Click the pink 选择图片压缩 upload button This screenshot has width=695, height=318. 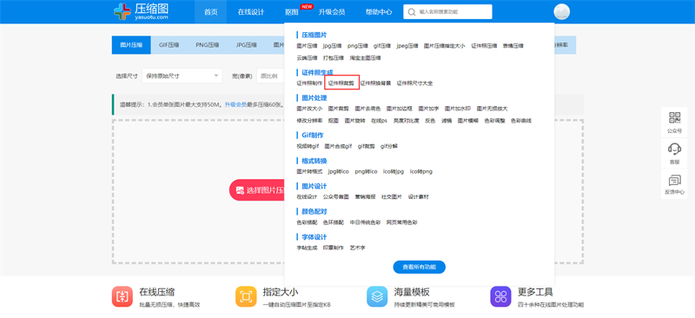point(257,190)
